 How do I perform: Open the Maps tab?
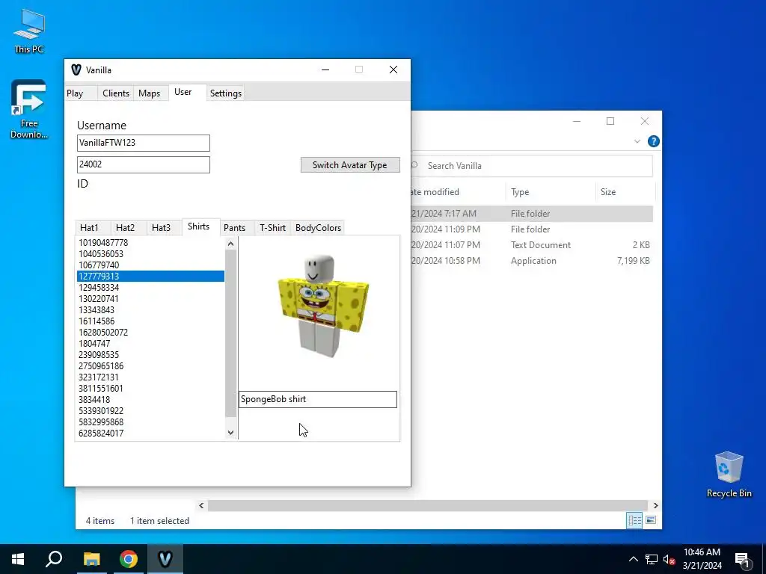149,93
